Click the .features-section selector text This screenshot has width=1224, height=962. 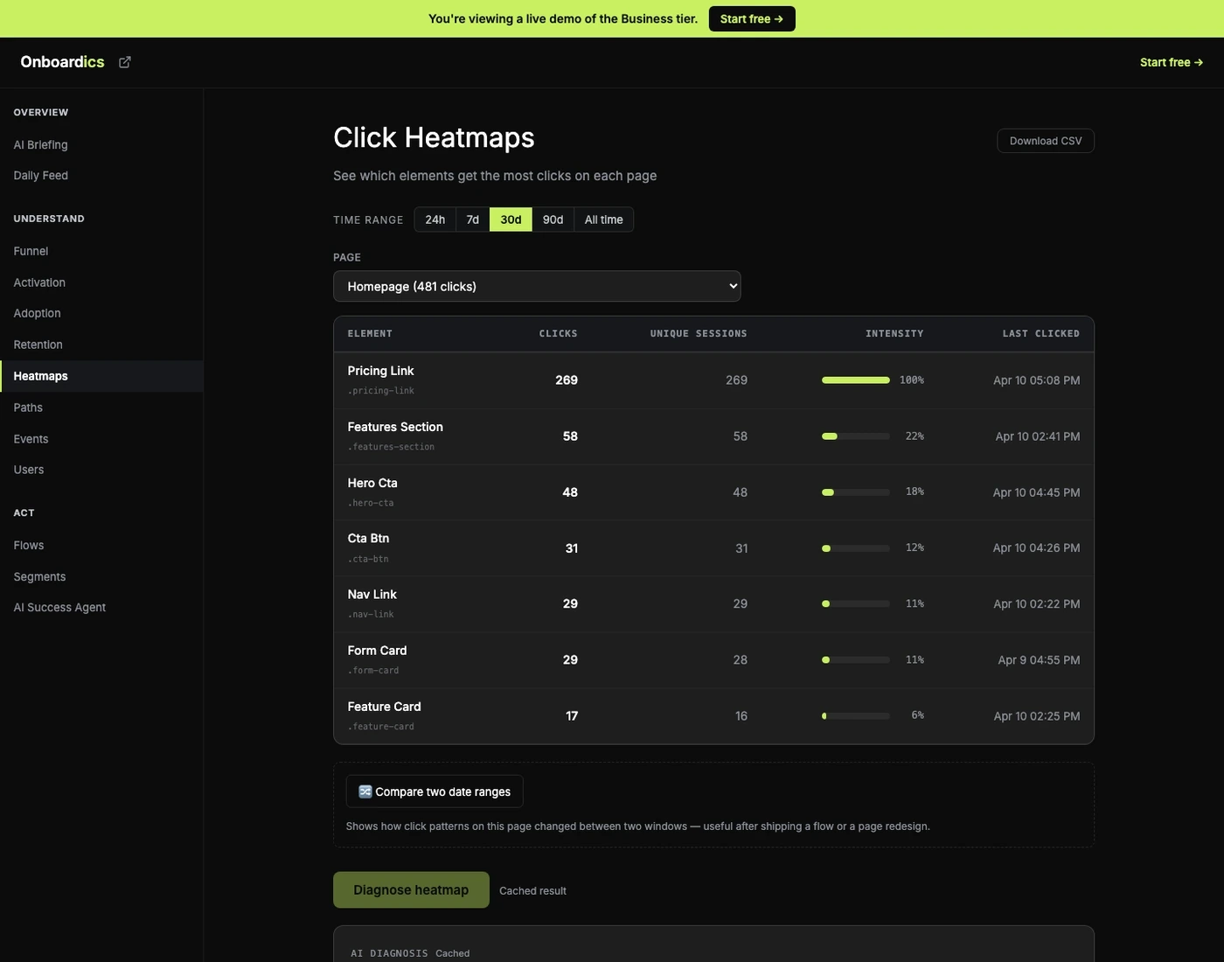pos(391,447)
